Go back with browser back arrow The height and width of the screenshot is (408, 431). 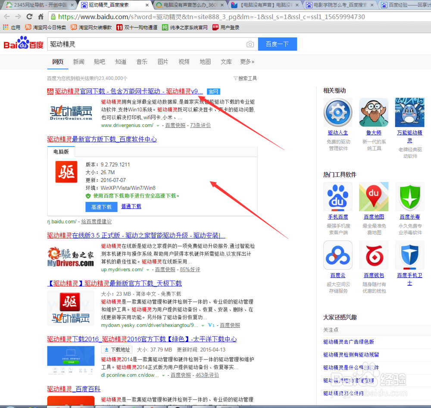coord(7,16)
